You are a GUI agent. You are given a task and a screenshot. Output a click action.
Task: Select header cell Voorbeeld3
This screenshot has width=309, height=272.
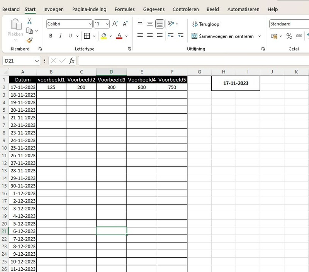[112, 80]
